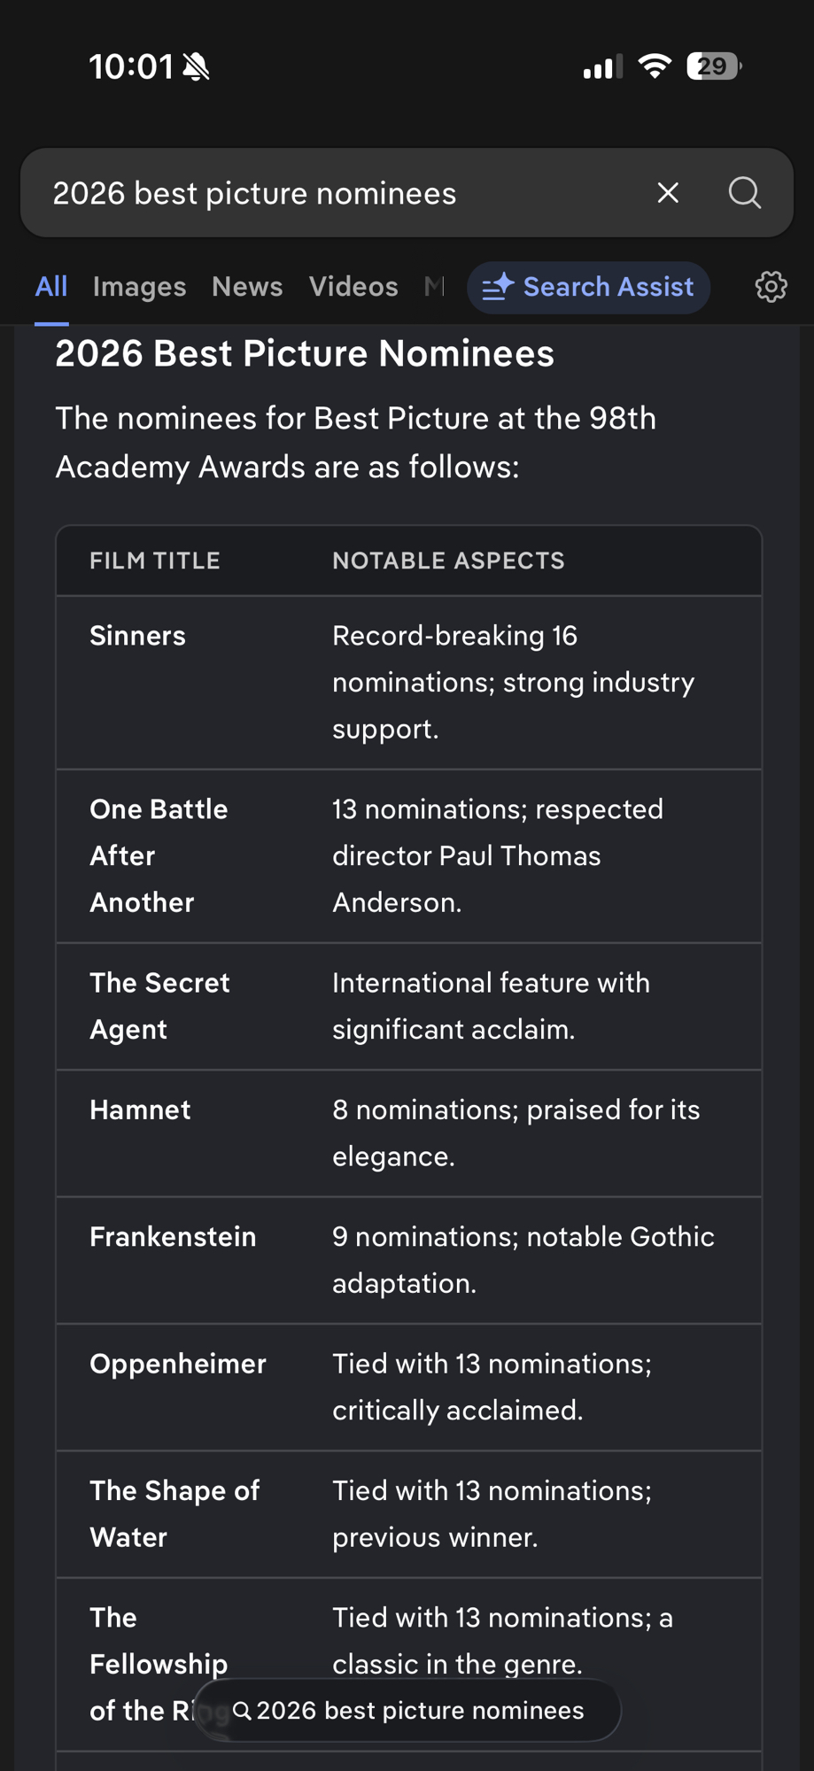Tap the silent mode bell icon
814x1771 pixels.
click(196, 67)
